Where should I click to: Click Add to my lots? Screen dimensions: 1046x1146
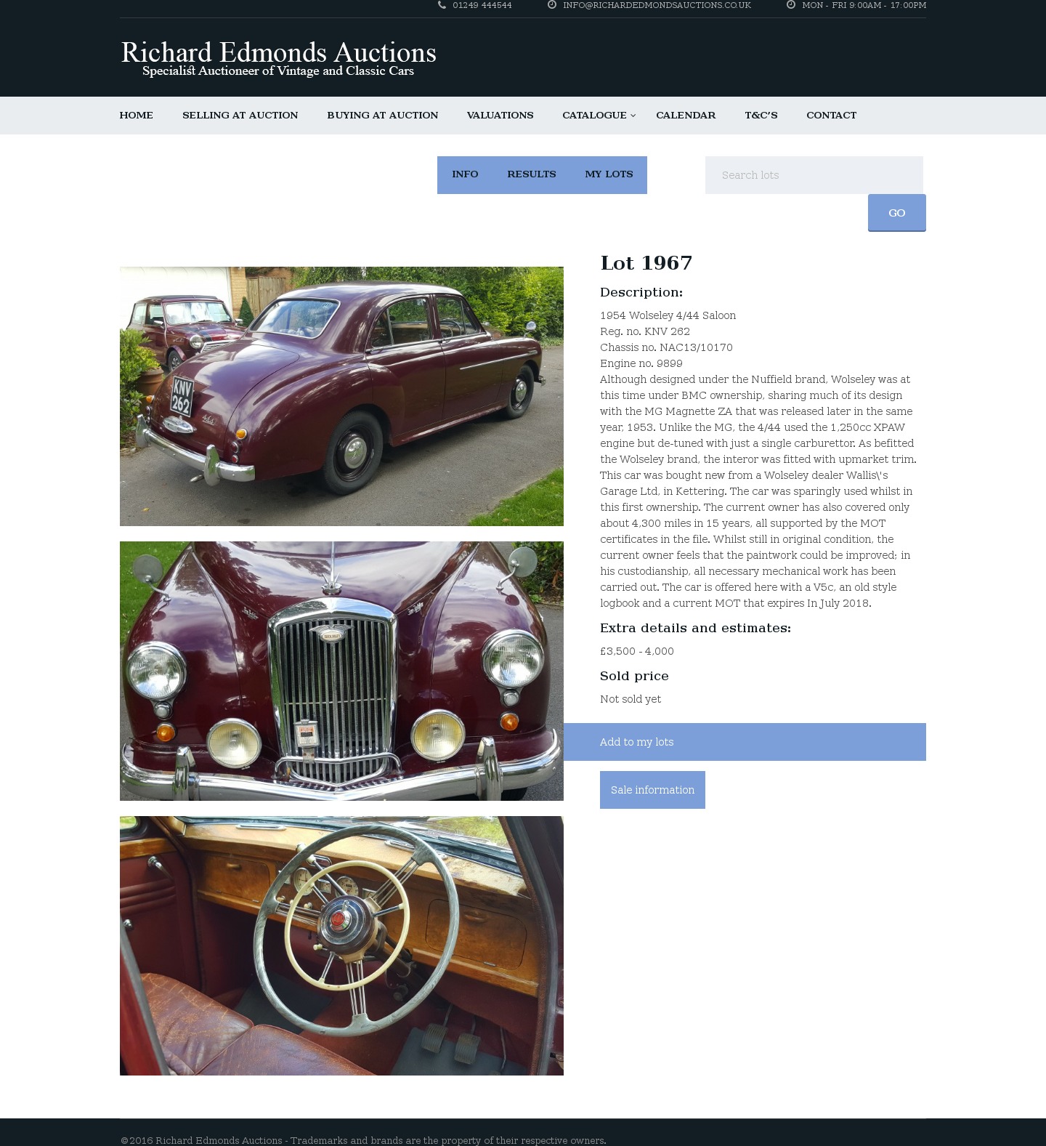click(745, 742)
